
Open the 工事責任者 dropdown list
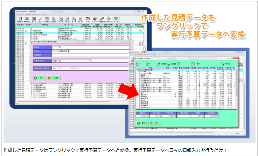(x=90, y=61)
